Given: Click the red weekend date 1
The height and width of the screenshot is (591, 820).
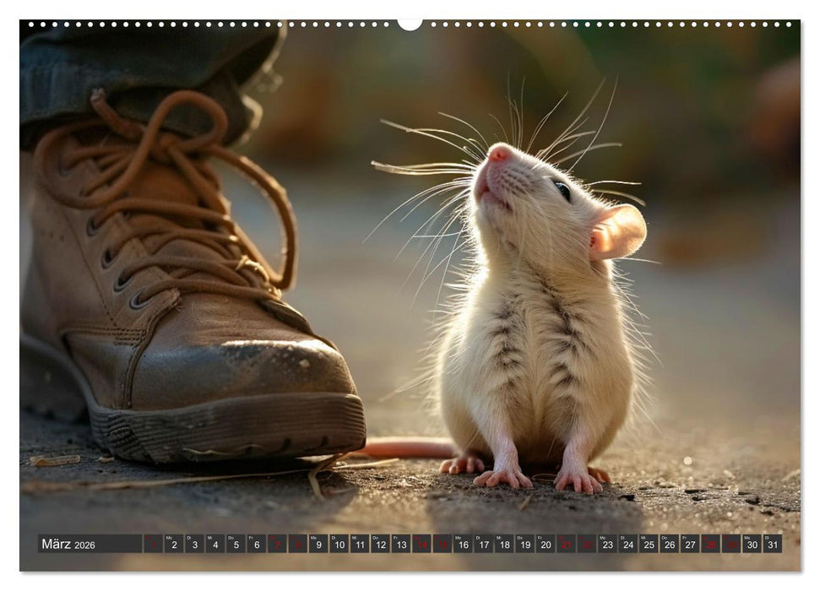Looking at the screenshot, I should [x=153, y=542].
